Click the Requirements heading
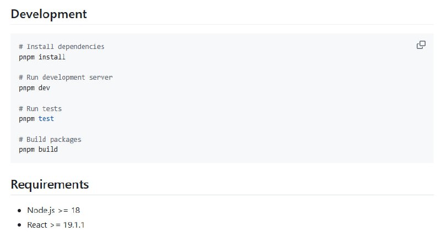Screen dimensions: 441x237 (50, 184)
